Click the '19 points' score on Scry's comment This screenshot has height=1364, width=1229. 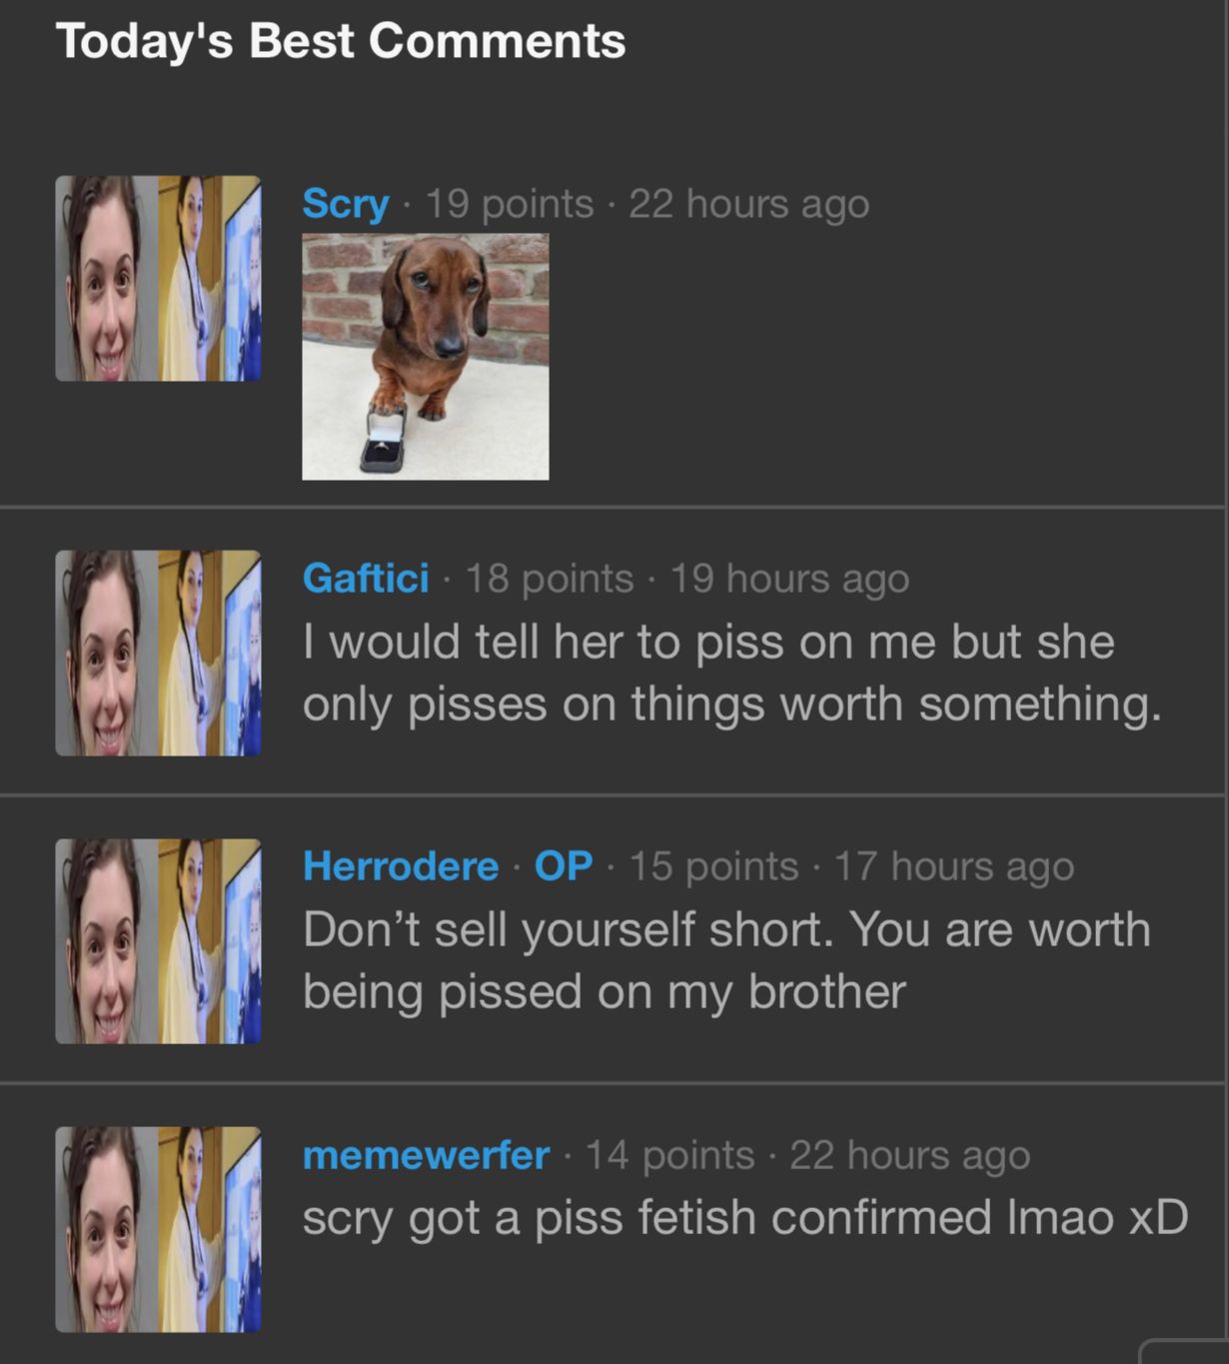click(x=510, y=204)
